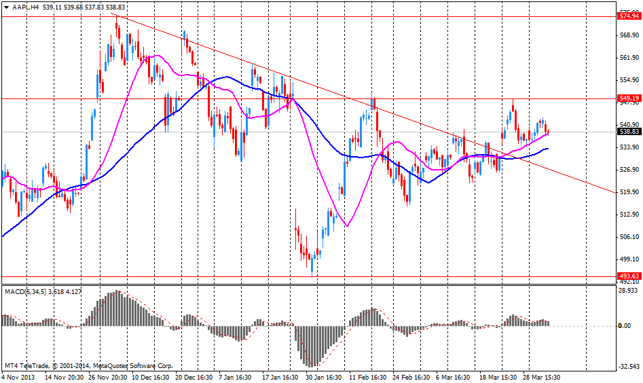Select the red 549.19 price level label
Screen dimensions: 643x383
point(629,98)
